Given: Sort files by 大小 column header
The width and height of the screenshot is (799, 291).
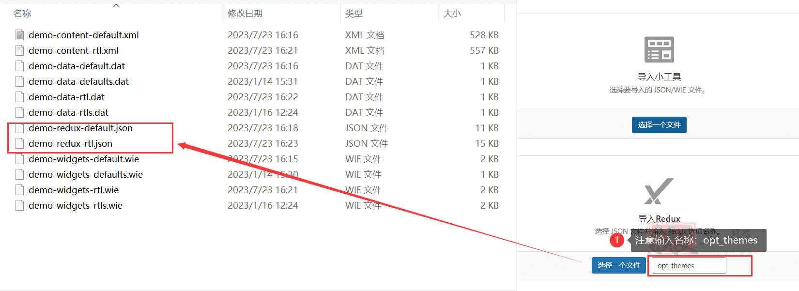Looking at the screenshot, I should [x=452, y=13].
